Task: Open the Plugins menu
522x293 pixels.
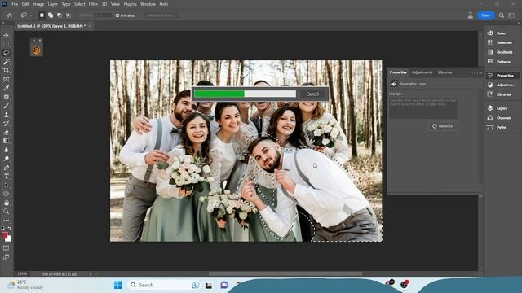Action: (130, 4)
